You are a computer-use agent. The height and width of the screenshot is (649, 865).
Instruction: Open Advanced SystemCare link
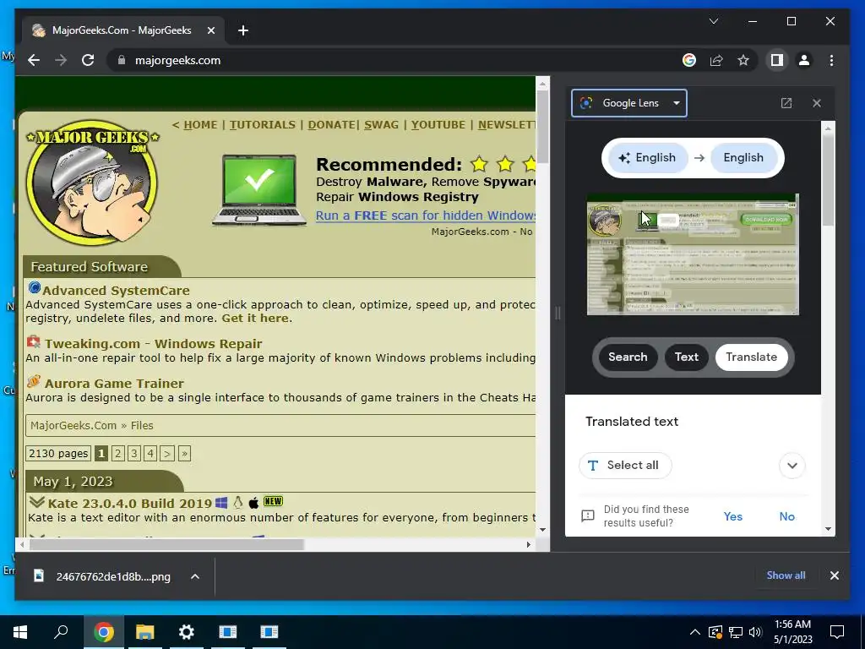pos(116,291)
